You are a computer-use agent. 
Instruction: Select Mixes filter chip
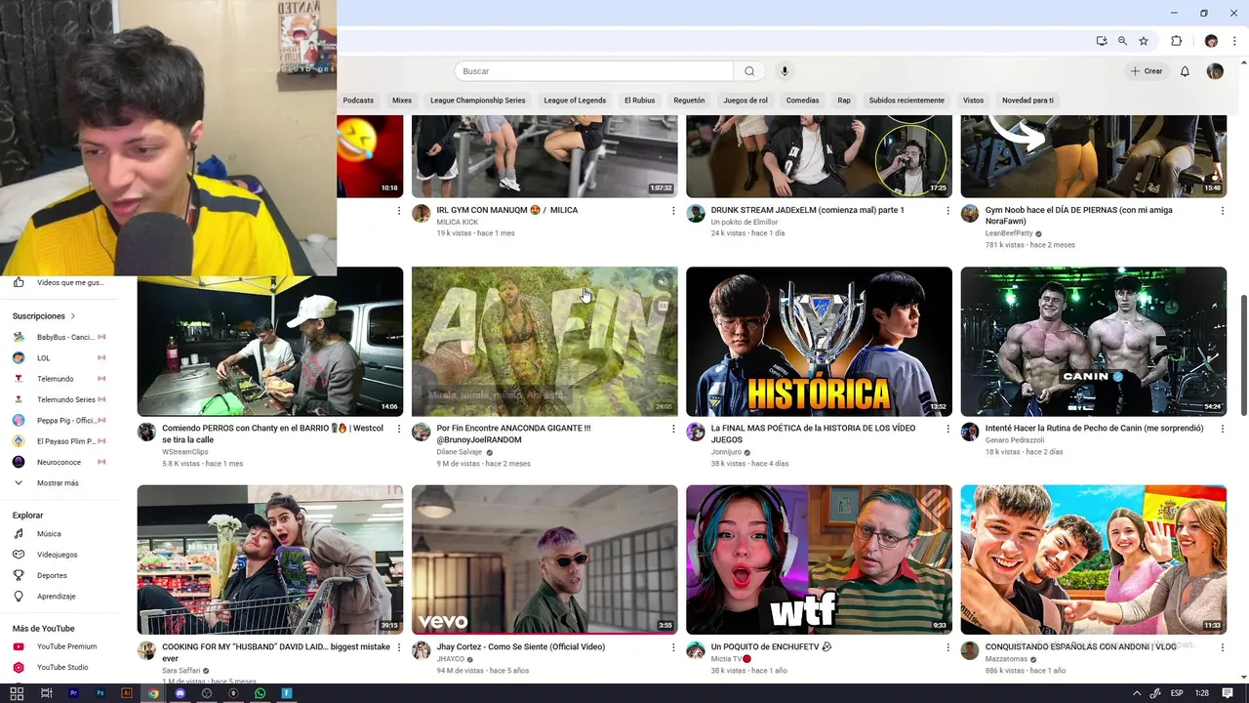[x=402, y=101]
